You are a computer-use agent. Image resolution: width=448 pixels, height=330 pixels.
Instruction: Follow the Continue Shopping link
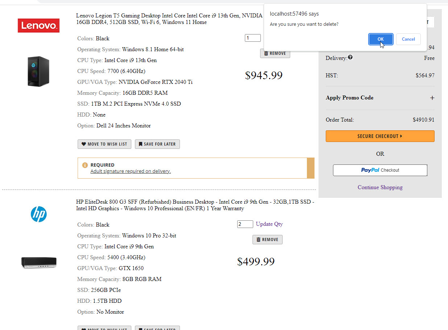click(x=380, y=187)
